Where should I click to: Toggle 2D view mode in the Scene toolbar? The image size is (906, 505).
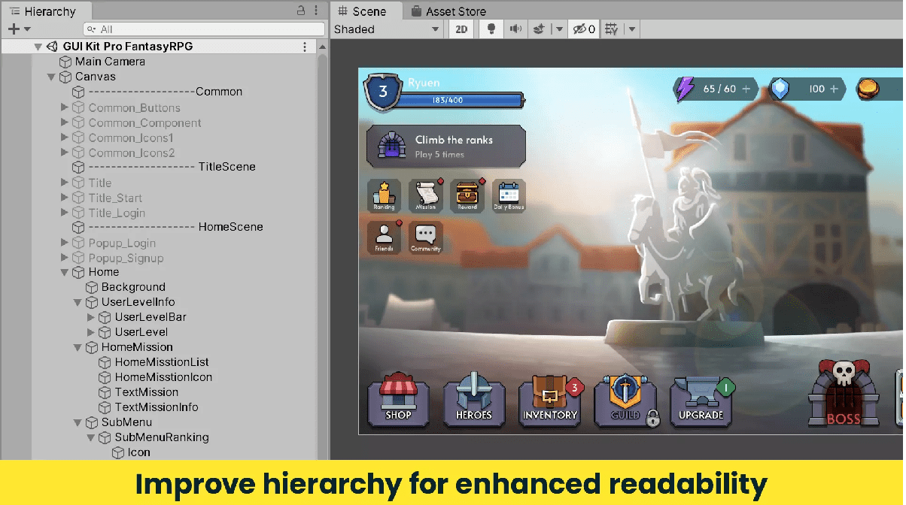click(461, 29)
